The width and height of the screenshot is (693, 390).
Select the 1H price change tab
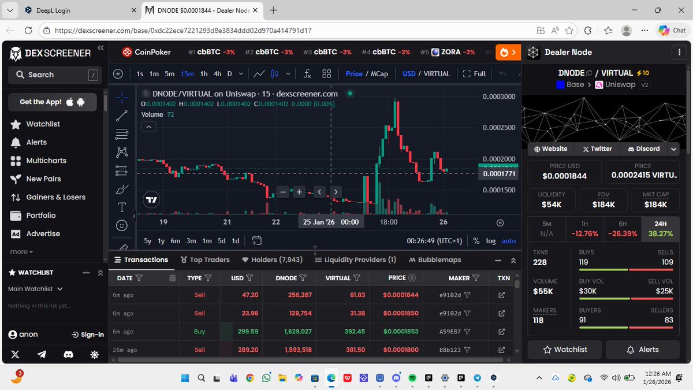coord(584,229)
